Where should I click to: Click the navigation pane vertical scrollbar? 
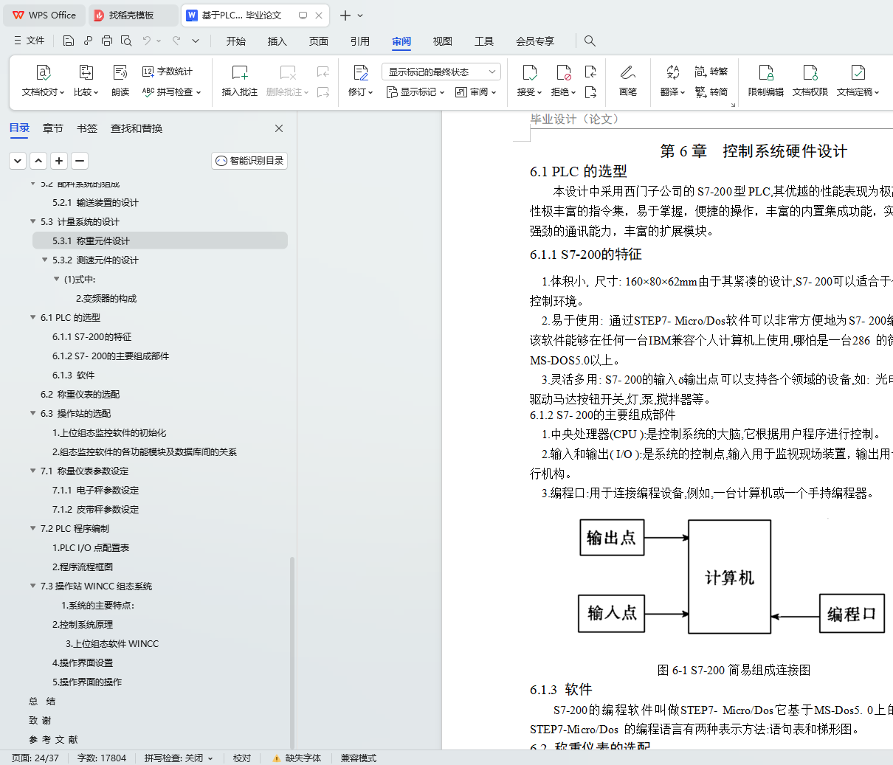tap(292, 652)
